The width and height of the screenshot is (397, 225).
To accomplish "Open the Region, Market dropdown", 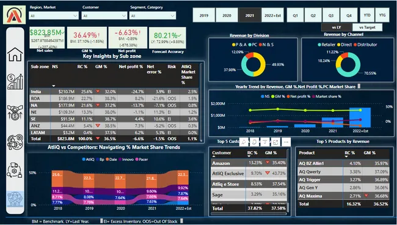I will click(54, 16).
